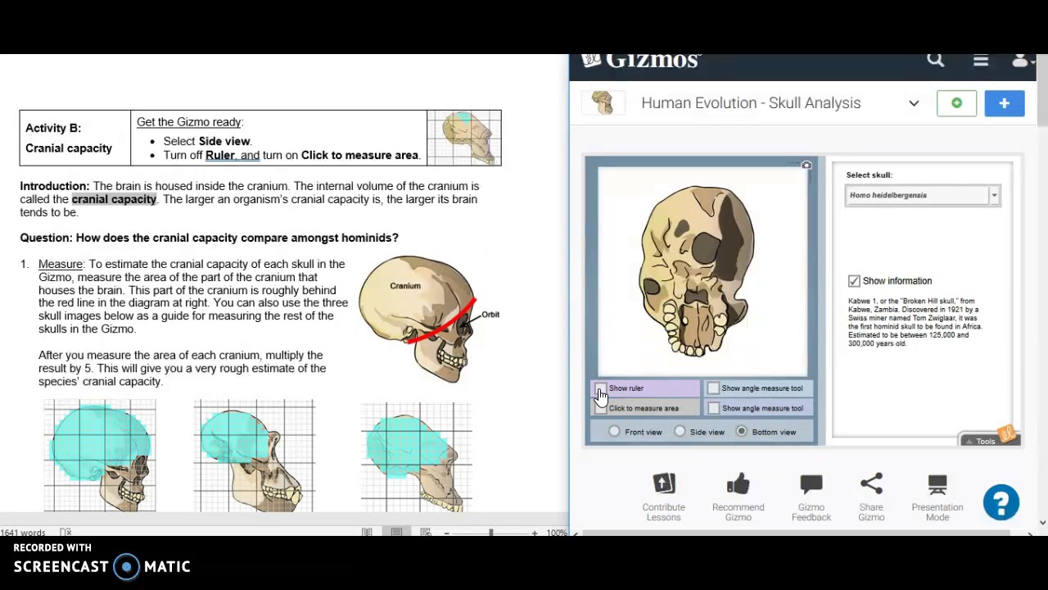Take a snapshot with the camera icon
1048x590 pixels.
[806, 166]
